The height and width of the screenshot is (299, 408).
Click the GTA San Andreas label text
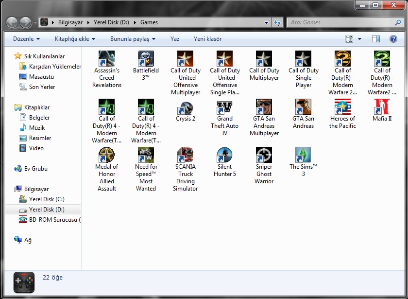click(x=303, y=122)
